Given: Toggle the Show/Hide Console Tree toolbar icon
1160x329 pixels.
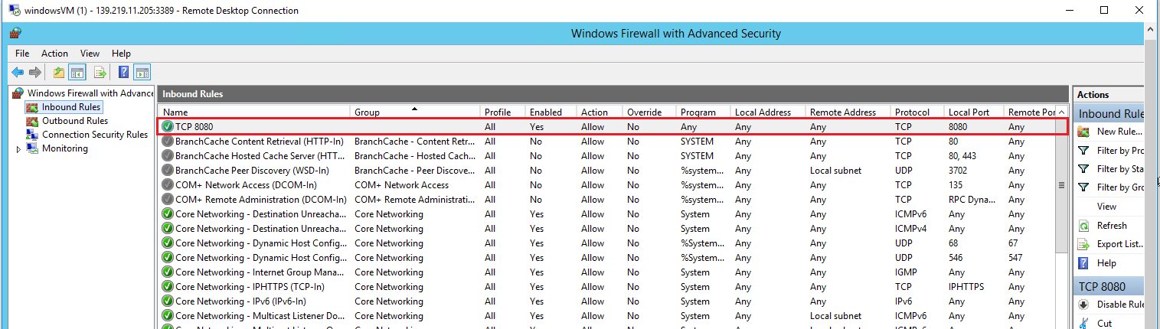Looking at the screenshot, I should [77, 73].
